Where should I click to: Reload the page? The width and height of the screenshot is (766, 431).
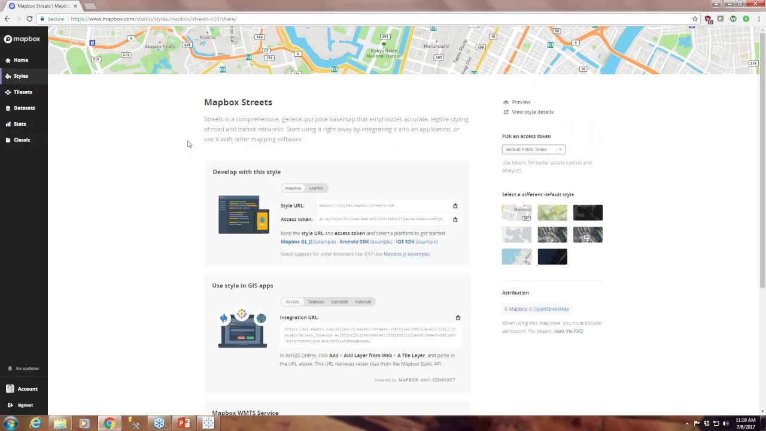[29, 19]
